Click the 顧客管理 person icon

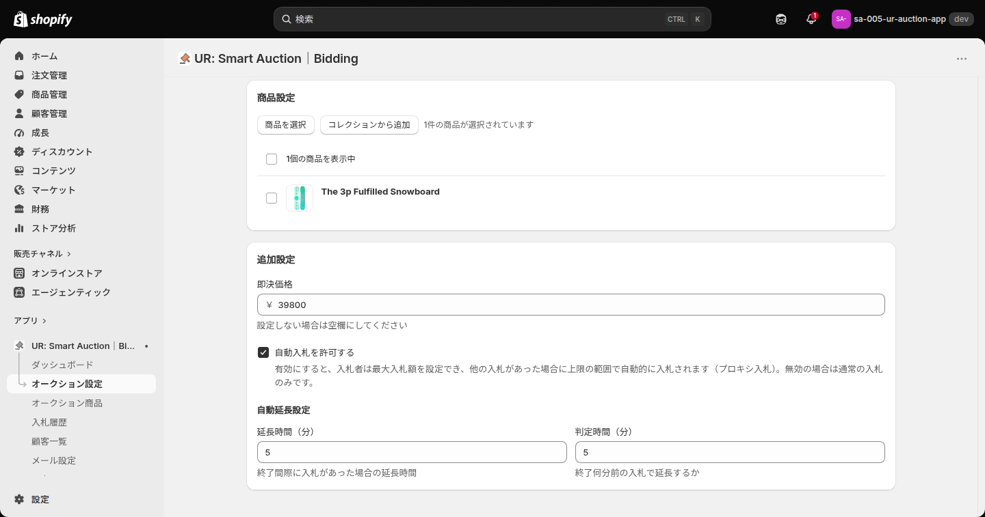tap(19, 113)
